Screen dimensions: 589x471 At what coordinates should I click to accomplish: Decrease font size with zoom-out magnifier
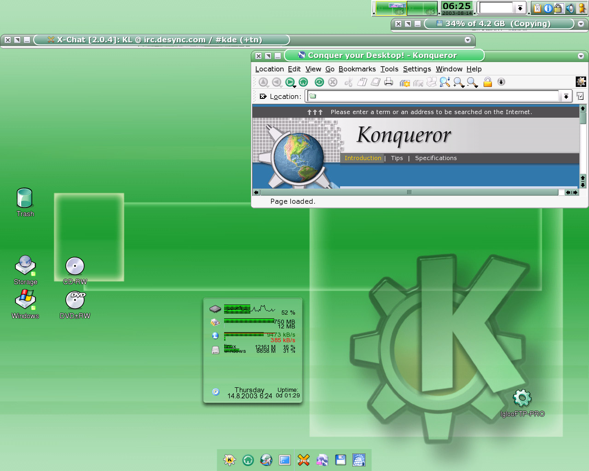click(x=472, y=82)
